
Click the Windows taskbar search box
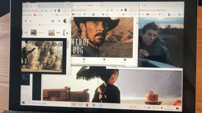tap(49, 103)
